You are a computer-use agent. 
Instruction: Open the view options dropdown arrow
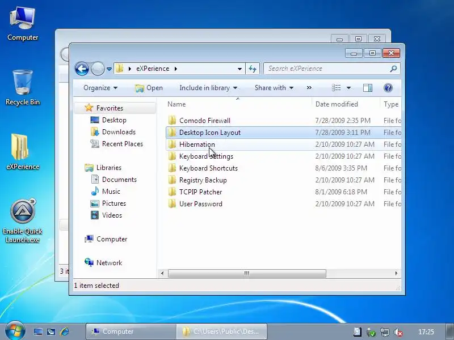coord(348,88)
